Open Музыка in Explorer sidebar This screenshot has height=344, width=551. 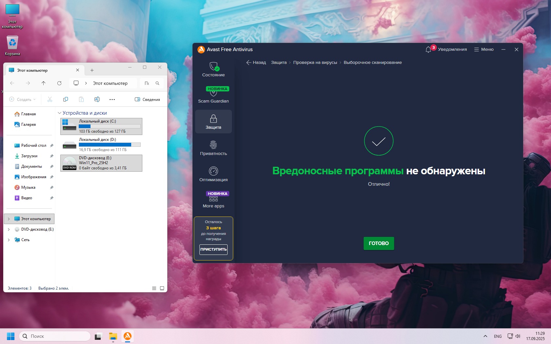(25, 187)
